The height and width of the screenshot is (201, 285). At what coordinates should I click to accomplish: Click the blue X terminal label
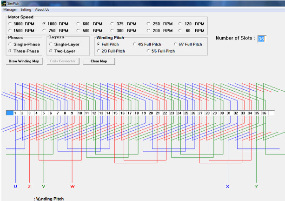tap(228, 187)
